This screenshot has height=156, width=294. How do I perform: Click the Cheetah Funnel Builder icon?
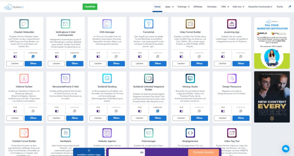point(24,133)
